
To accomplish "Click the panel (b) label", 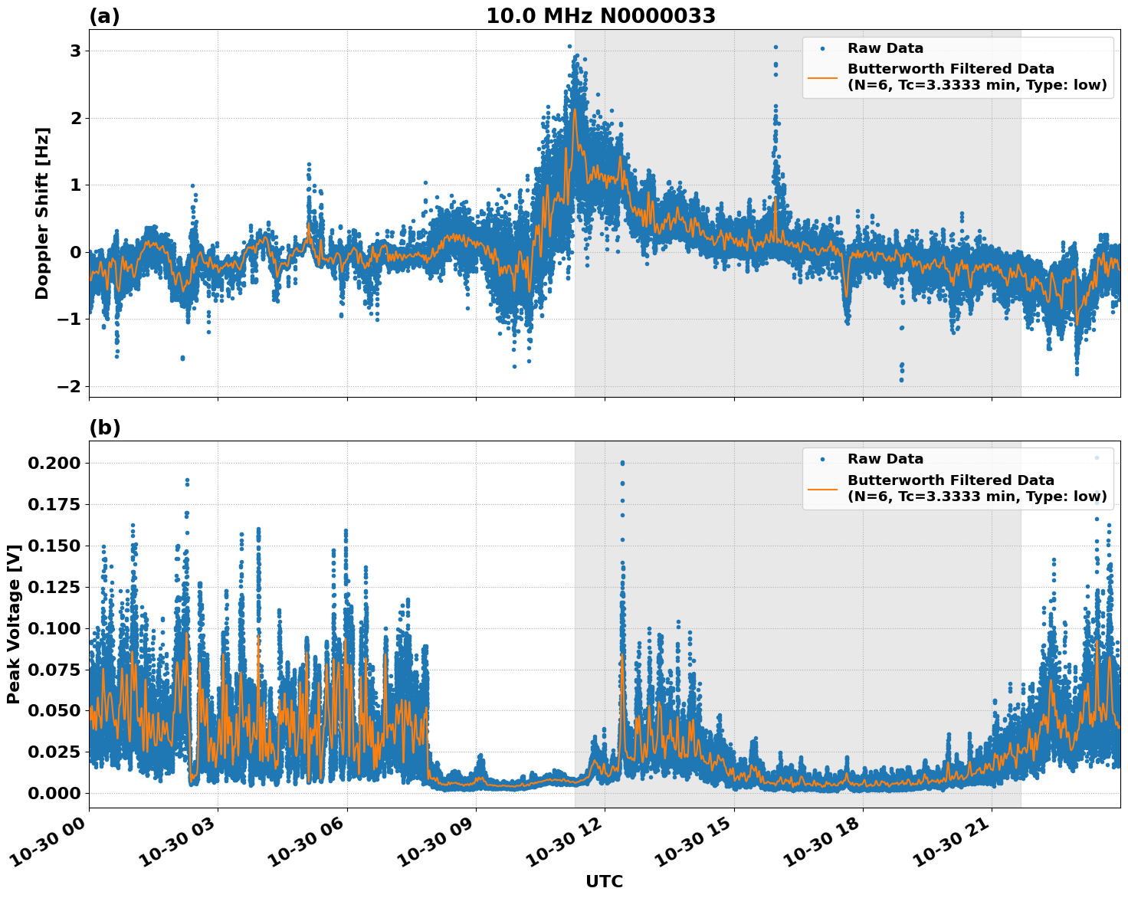I will (x=103, y=427).
